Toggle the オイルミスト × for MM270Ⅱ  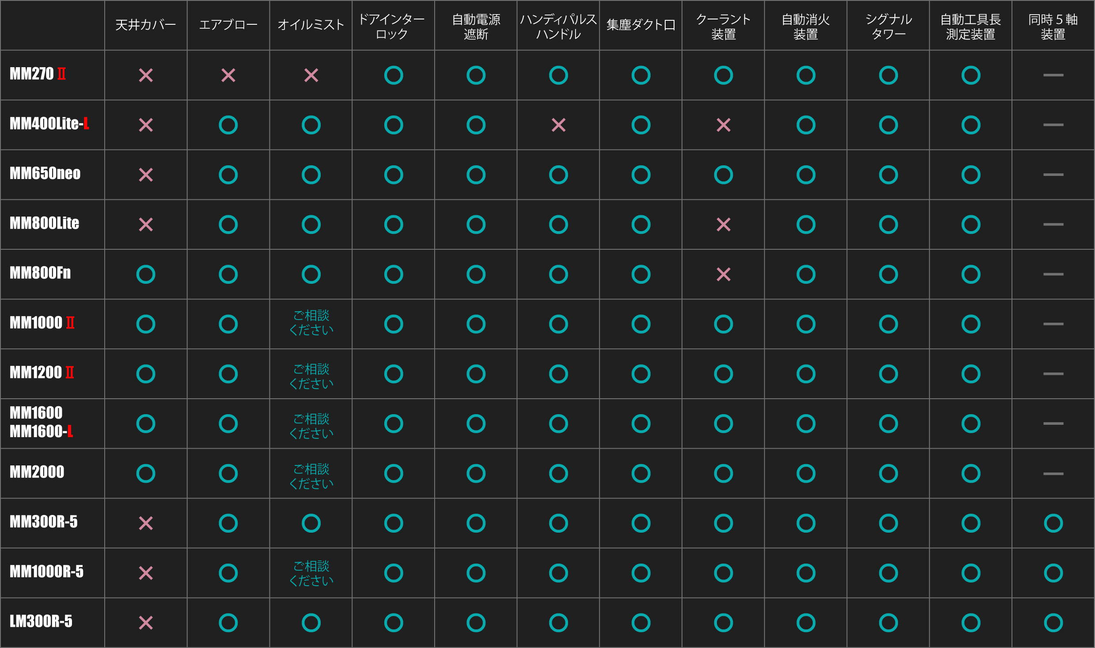[x=311, y=75]
